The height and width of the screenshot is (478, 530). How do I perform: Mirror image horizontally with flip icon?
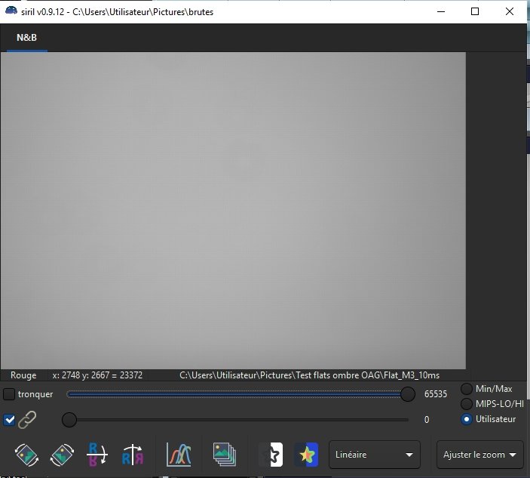(133, 455)
